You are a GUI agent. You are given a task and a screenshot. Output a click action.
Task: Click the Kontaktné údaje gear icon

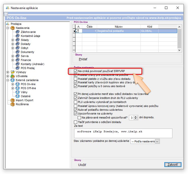coord(17,36)
